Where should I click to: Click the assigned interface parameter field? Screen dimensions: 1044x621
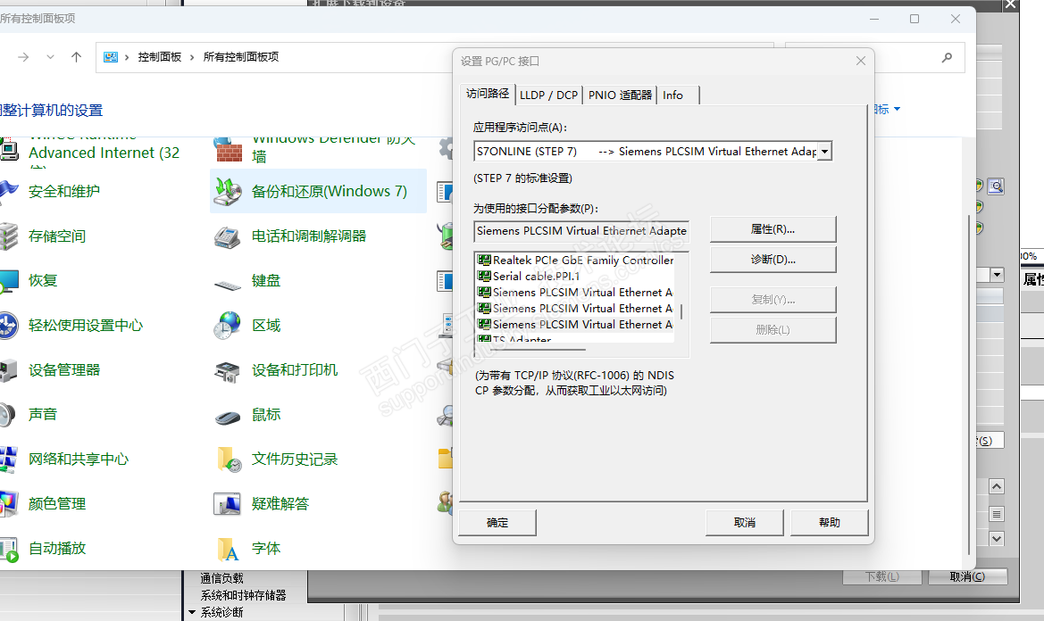(581, 231)
